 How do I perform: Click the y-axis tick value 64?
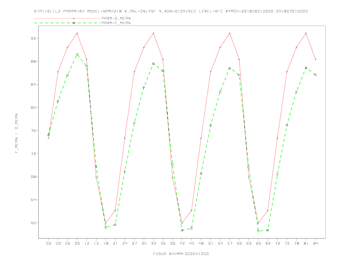click(x=33, y=200)
